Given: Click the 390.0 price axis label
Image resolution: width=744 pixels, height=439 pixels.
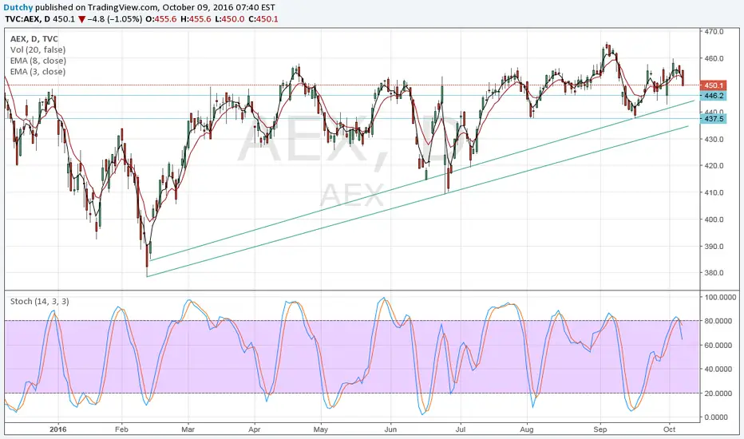Looking at the screenshot, I should tap(714, 247).
